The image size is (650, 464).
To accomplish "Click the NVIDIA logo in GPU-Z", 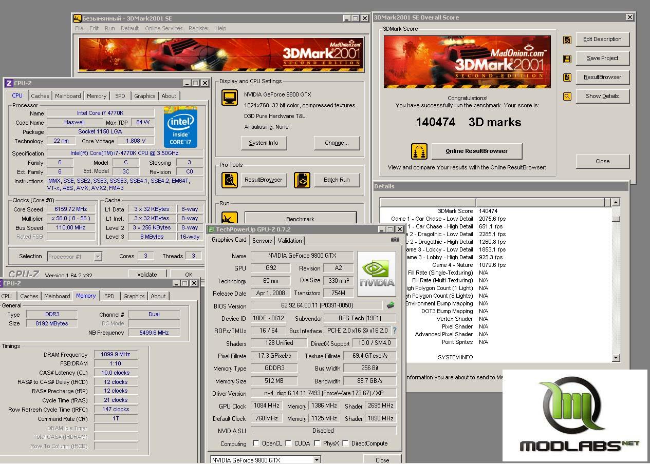I will coord(377,274).
